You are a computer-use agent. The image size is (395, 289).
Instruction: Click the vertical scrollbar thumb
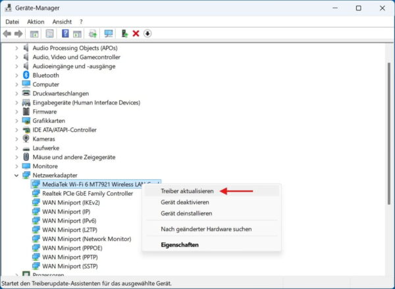click(389, 133)
